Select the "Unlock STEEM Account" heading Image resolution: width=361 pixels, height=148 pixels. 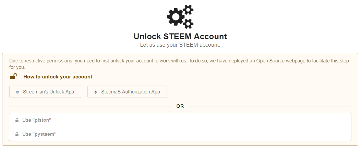[180, 36]
